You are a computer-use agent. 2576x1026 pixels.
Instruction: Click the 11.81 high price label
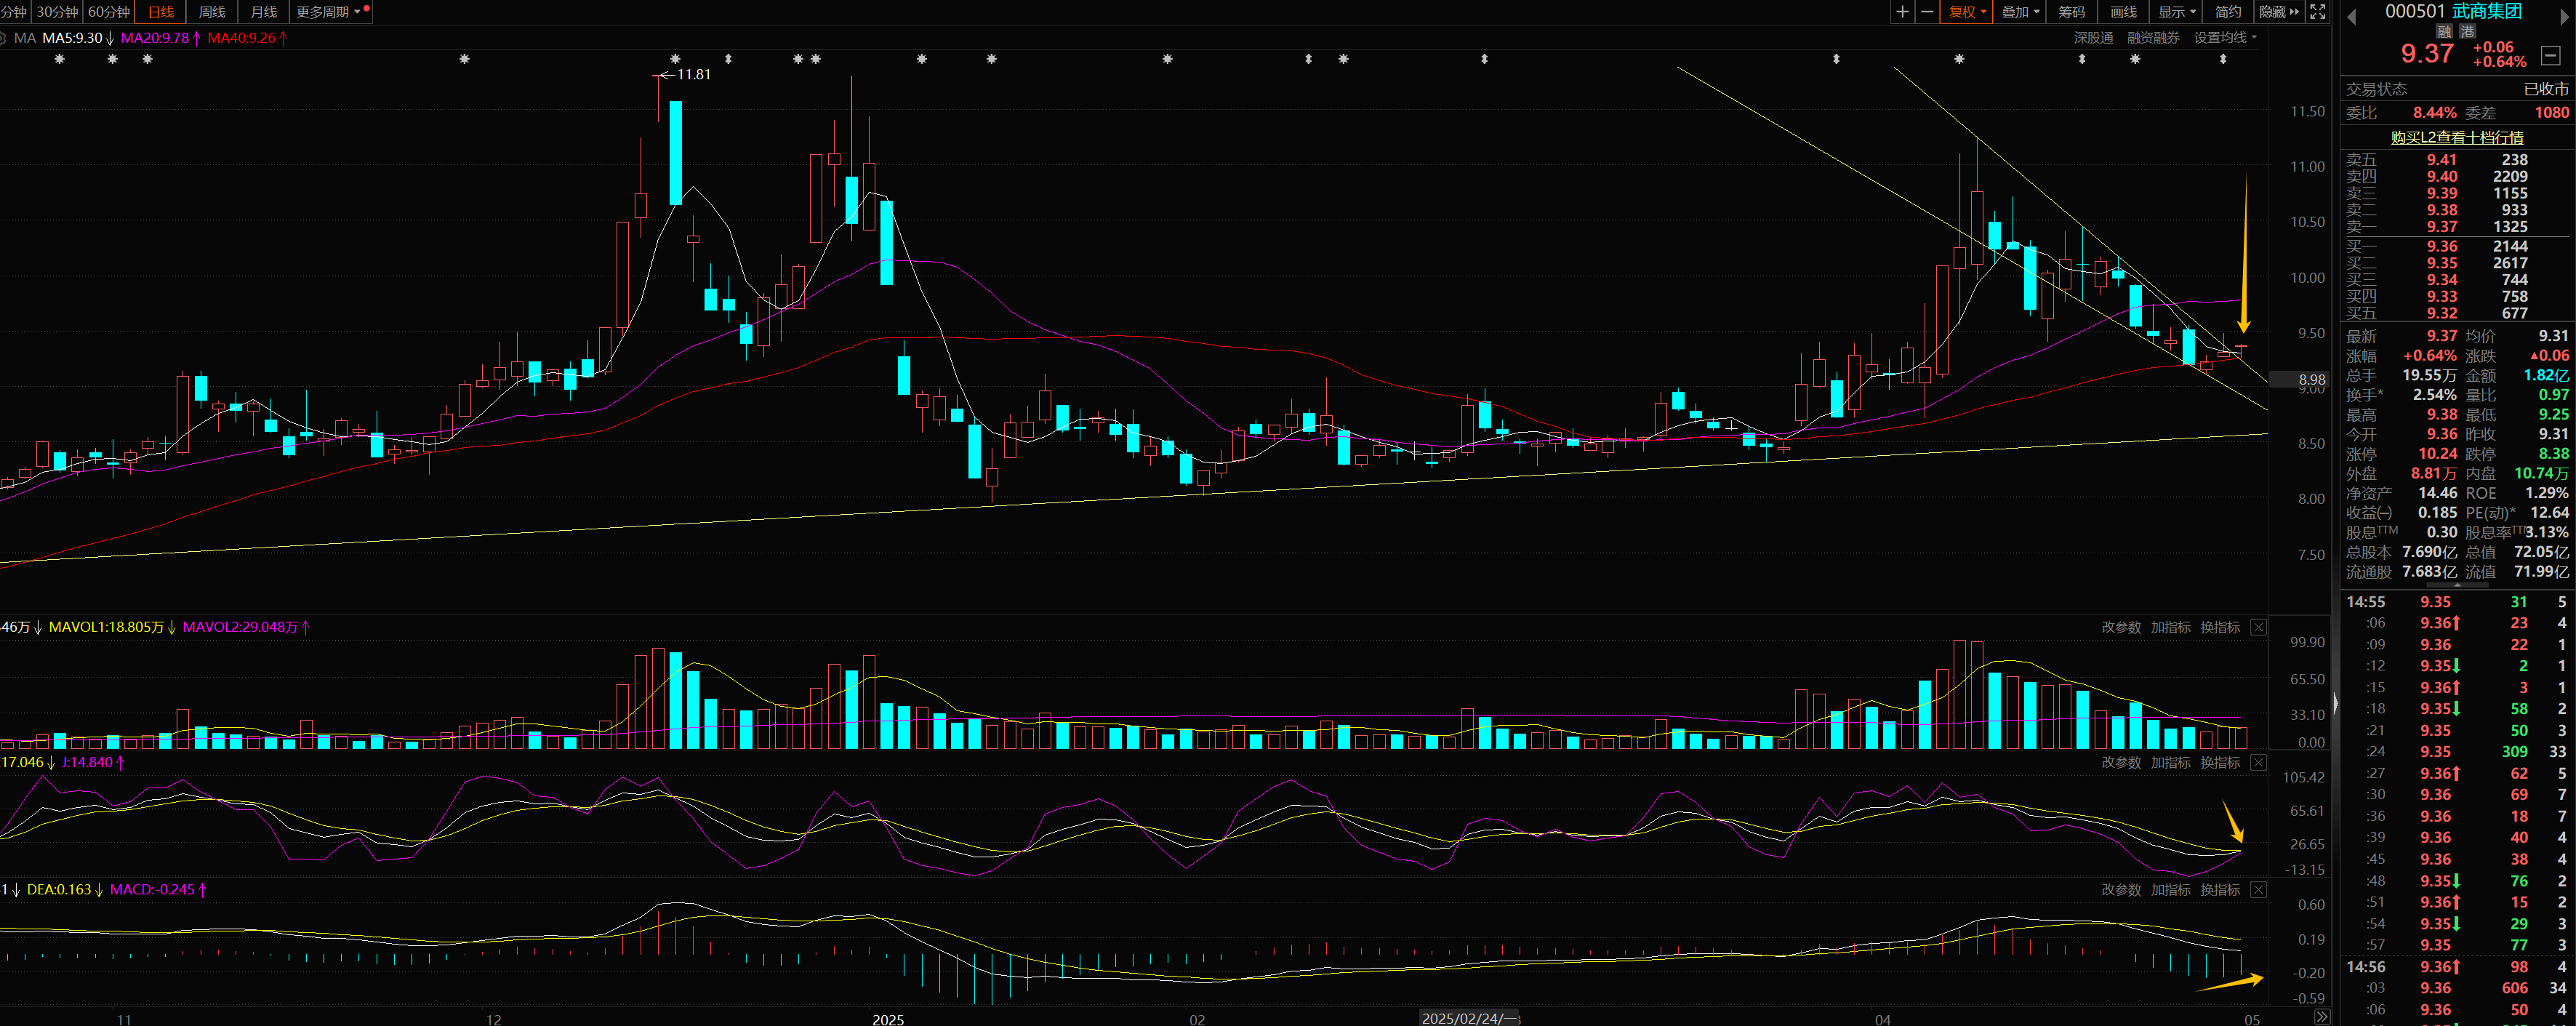pos(693,74)
